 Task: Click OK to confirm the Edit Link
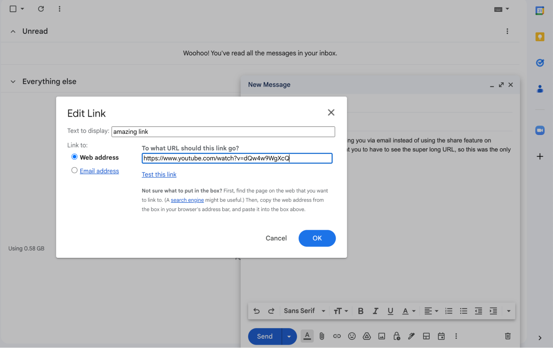(x=317, y=238)
